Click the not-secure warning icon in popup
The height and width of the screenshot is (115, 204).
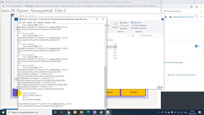(4, 6)
